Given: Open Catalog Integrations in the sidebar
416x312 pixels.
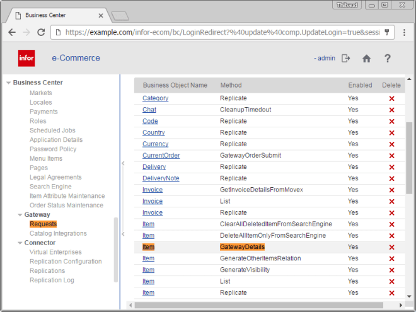Looking at the screenshot, I should coord(58,233).
